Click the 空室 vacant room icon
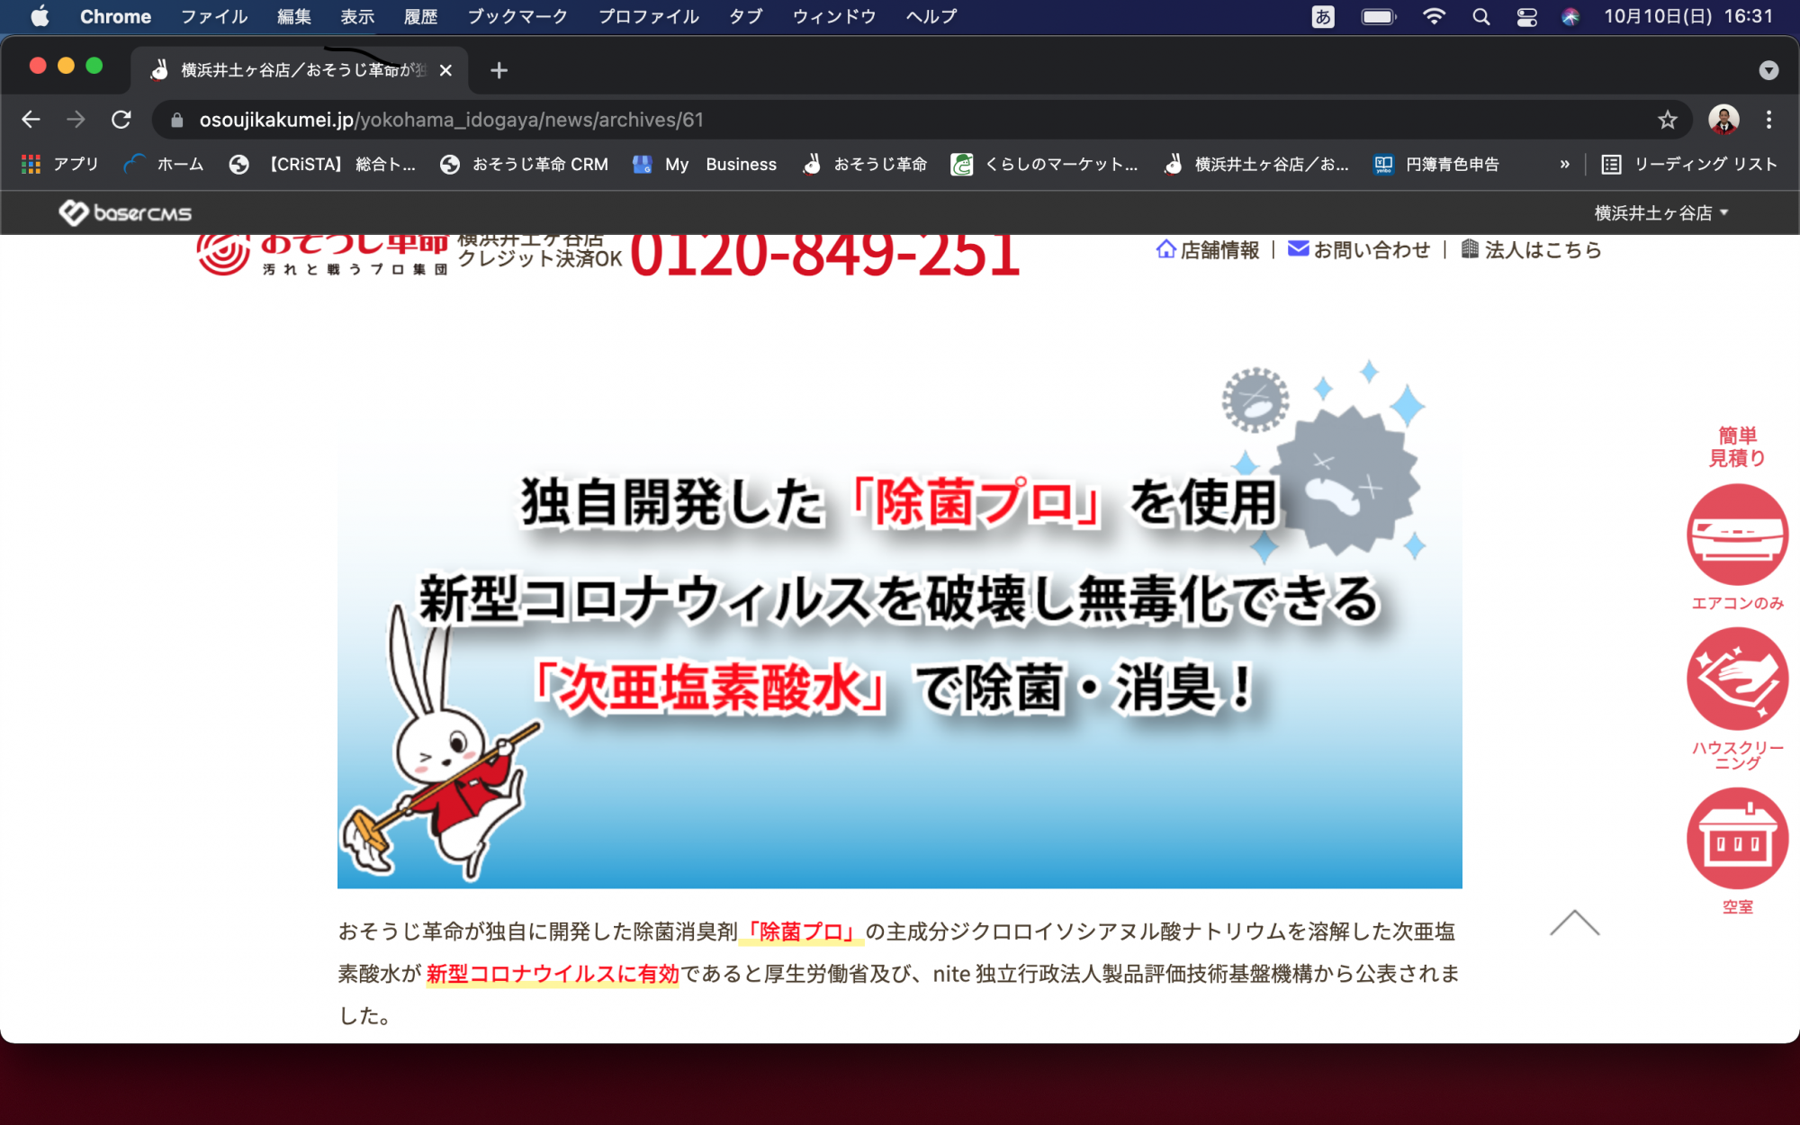1800x1125 pixels. (1736, 839)
